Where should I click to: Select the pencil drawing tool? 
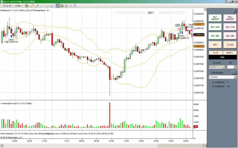[x=32, y=6]
